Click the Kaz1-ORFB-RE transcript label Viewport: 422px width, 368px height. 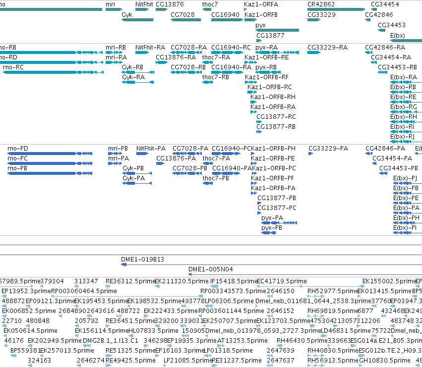point(266,57)
